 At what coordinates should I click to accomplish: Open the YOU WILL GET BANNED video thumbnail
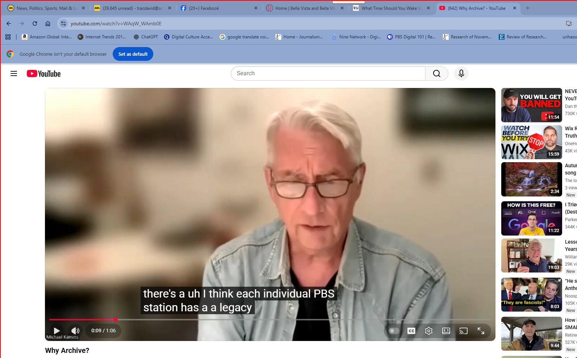pyautogui.click(x=531, y=105)
